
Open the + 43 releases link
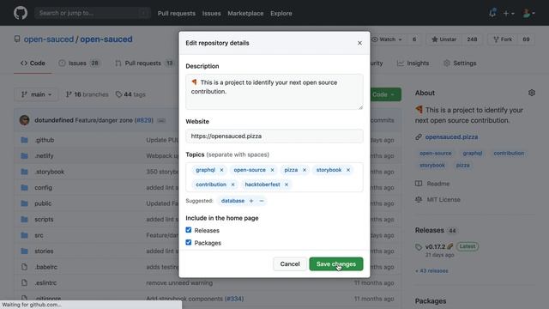(431, 271)
